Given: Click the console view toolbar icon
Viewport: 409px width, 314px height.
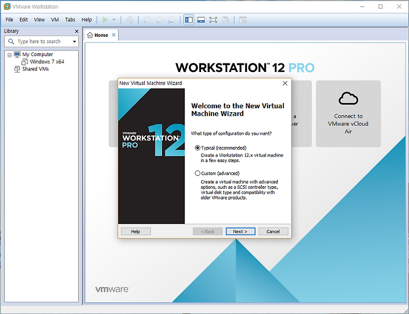Looking at the screenshot, I should point(243,20).
